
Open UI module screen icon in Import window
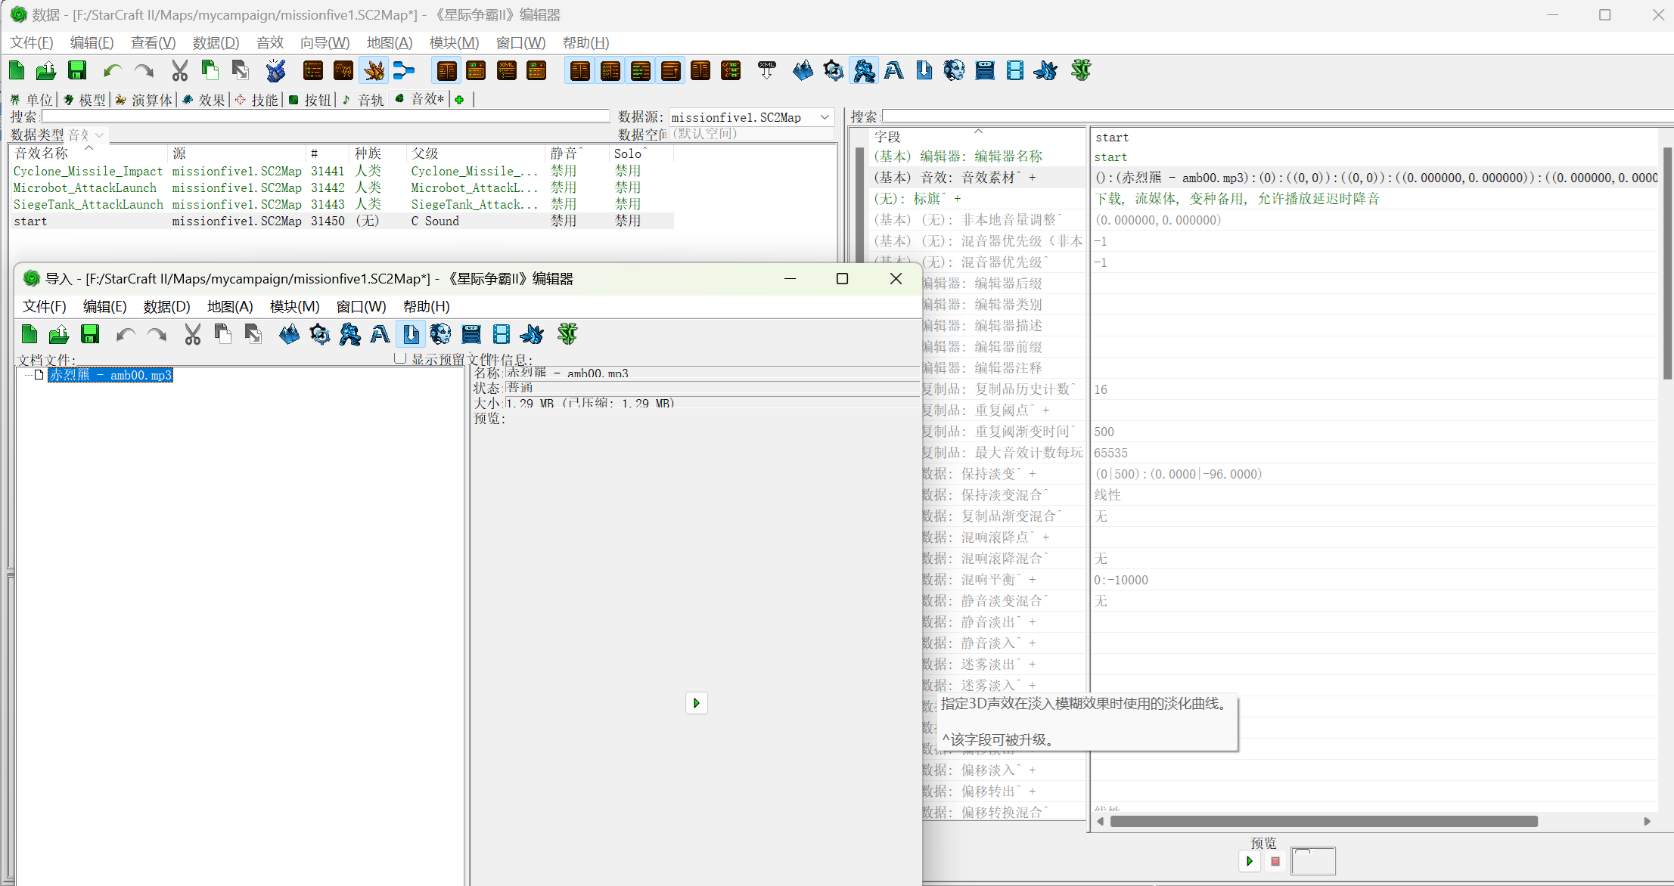point(471,334)
